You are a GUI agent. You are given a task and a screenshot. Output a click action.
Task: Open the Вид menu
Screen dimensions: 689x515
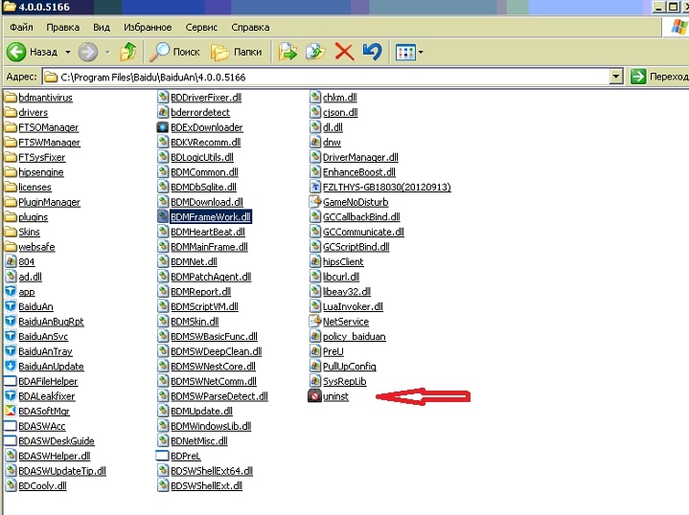click(102, 27)
